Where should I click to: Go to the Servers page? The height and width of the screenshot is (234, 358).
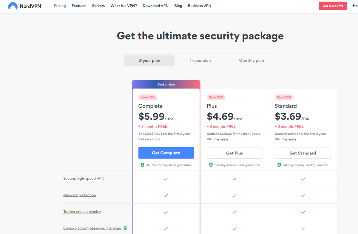(x=98, y=6)
